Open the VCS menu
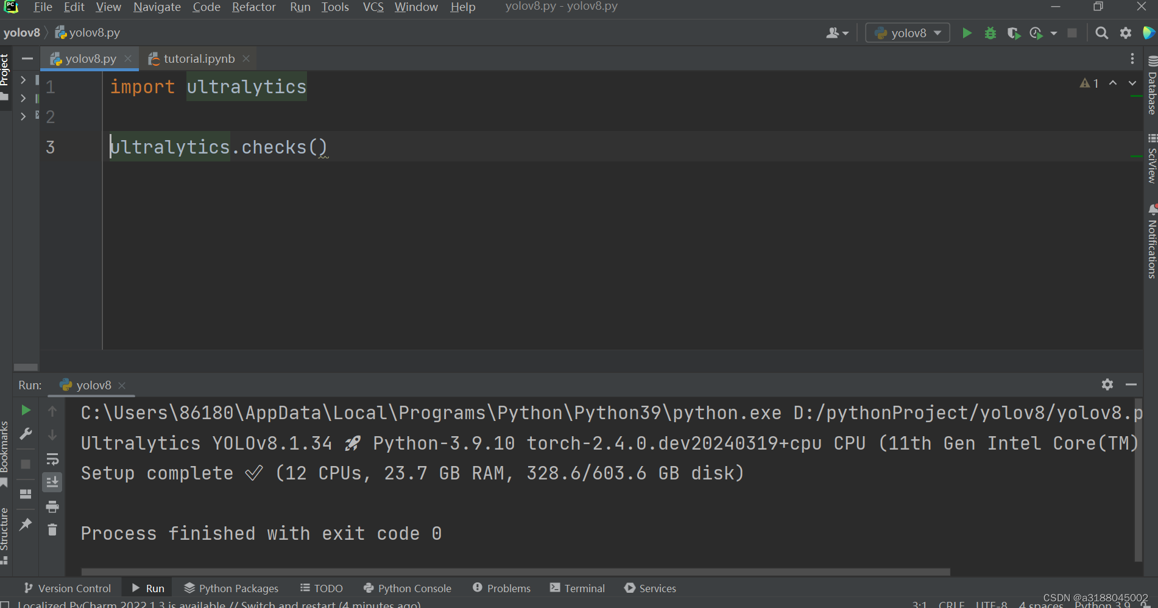The image size is (1158, 608). click(373, 7)
